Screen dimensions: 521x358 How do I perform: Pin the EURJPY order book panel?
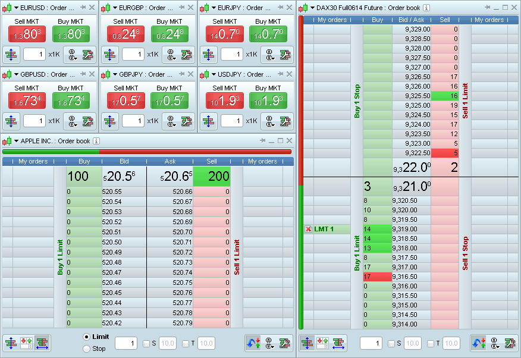point(279,8)
